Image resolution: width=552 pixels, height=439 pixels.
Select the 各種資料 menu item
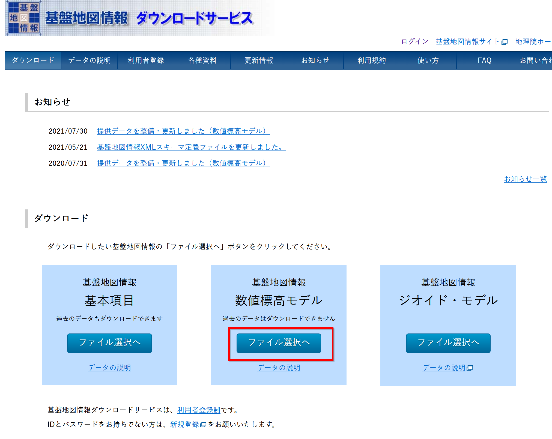[202, 60]
